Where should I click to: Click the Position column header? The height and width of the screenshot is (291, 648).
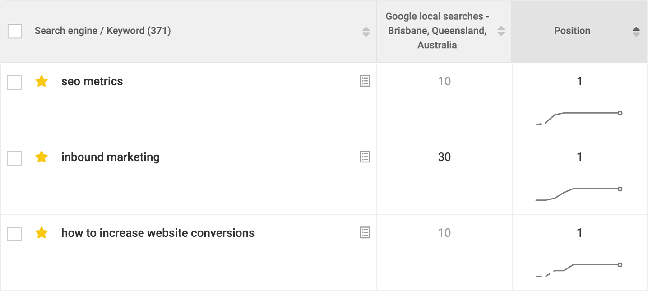572,31
